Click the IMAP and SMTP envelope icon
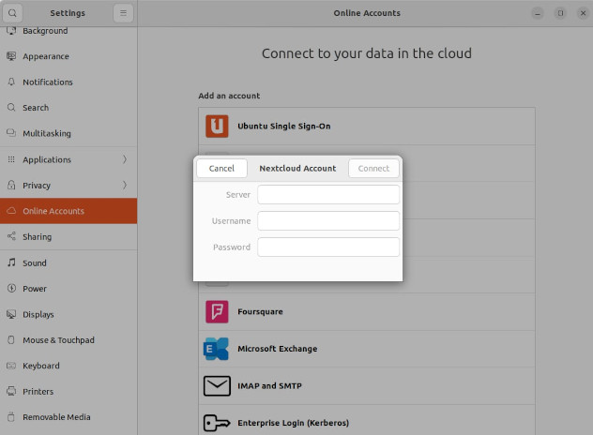Viewport: 593px width, 435px height. pyautogui.click(x=217, y=385)
